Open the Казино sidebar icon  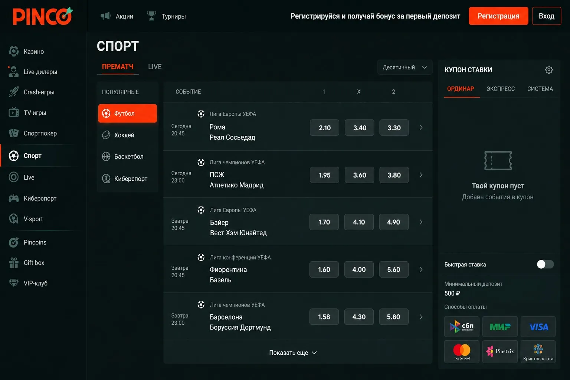tap(14, 51)
